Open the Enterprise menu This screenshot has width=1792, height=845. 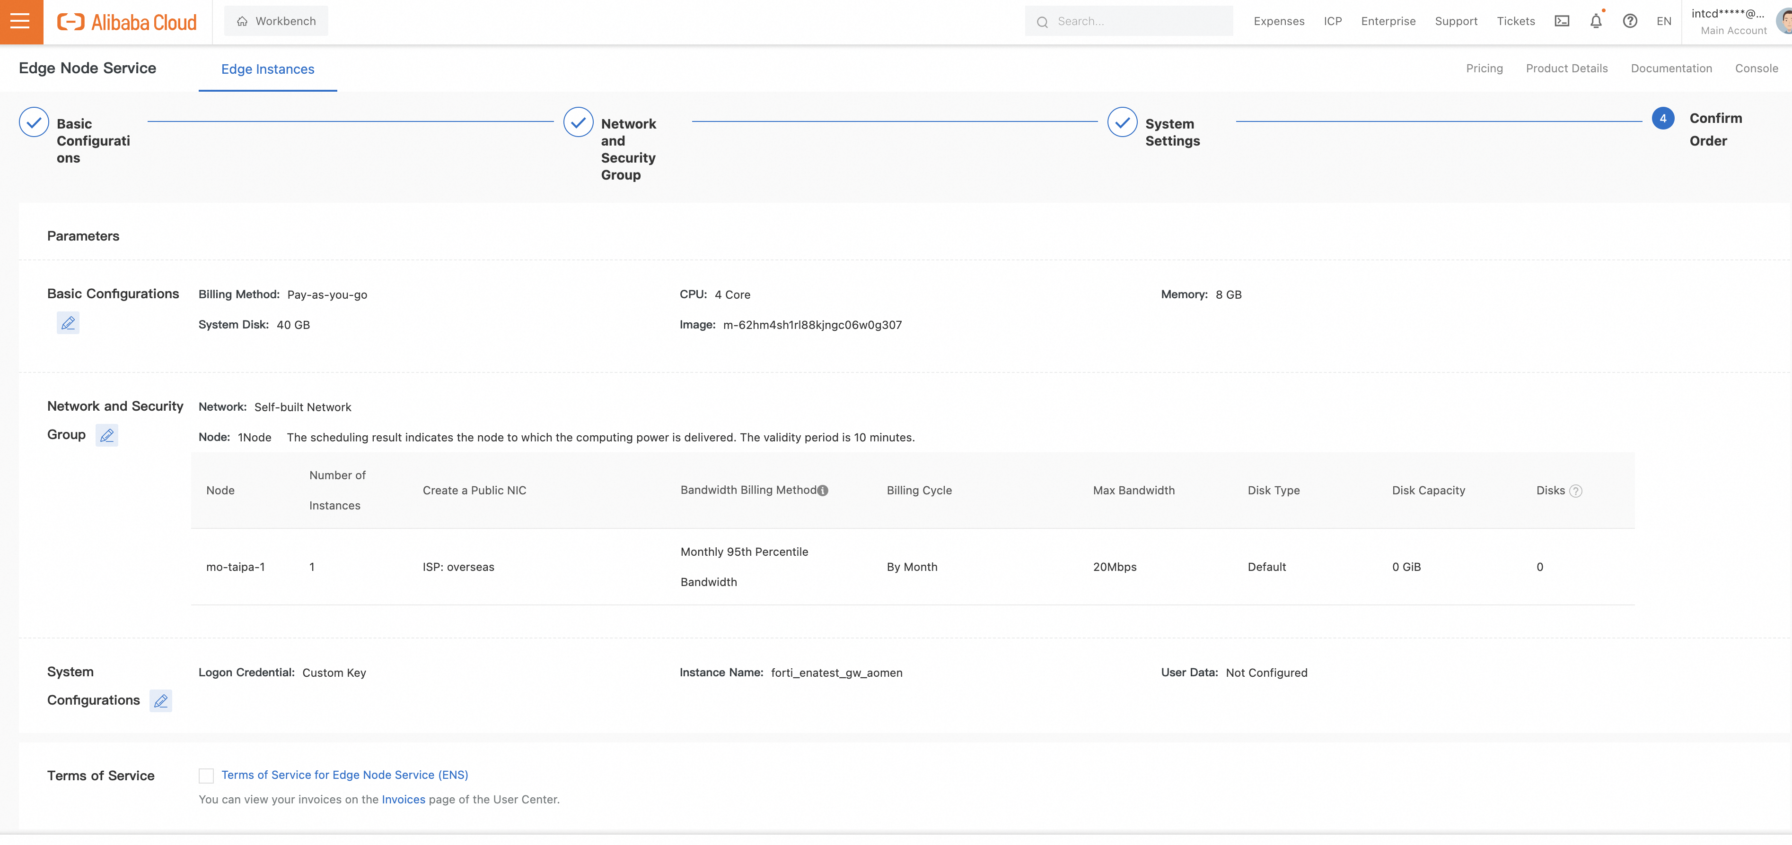(1388, 22)
